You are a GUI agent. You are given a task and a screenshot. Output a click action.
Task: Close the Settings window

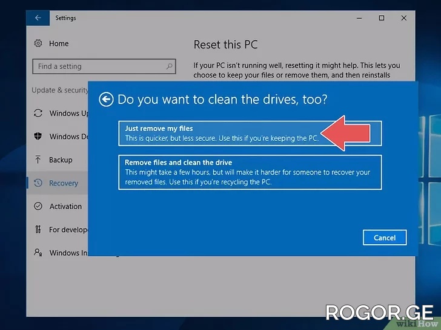(x=404, y=18)
